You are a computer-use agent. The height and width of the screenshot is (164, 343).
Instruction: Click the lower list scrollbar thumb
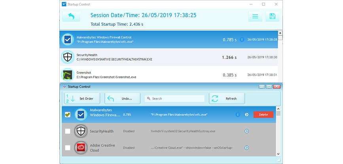pos(278,113)
